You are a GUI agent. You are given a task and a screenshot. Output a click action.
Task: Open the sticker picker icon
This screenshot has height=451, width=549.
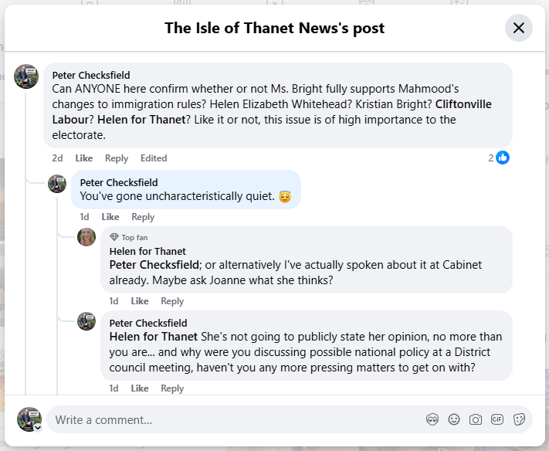[x=519, y=419]
